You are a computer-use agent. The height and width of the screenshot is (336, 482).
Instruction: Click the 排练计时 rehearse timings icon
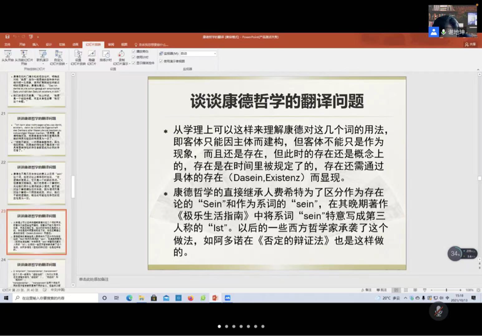click(105, 56)
